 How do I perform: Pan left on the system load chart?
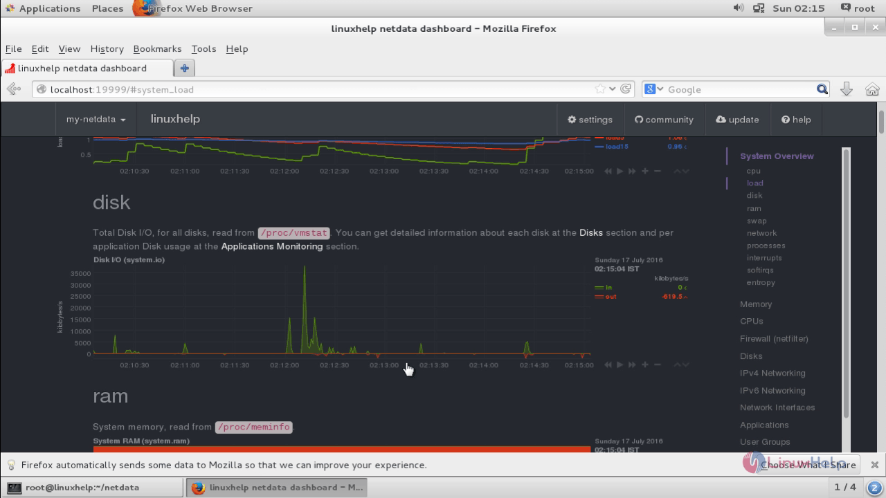(x=608, y=171)
